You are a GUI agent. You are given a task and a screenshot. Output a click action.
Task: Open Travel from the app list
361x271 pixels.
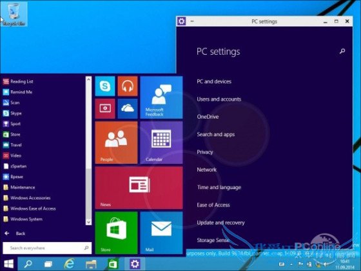pos(12,145)
